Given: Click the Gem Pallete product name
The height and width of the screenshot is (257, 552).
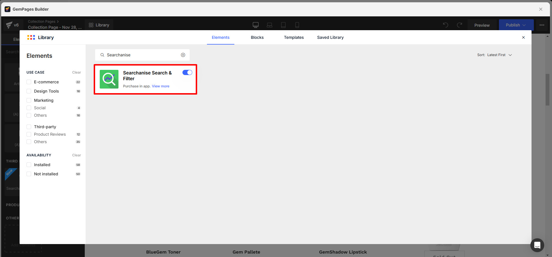Looking at the screenshot, I should [246, 252].
